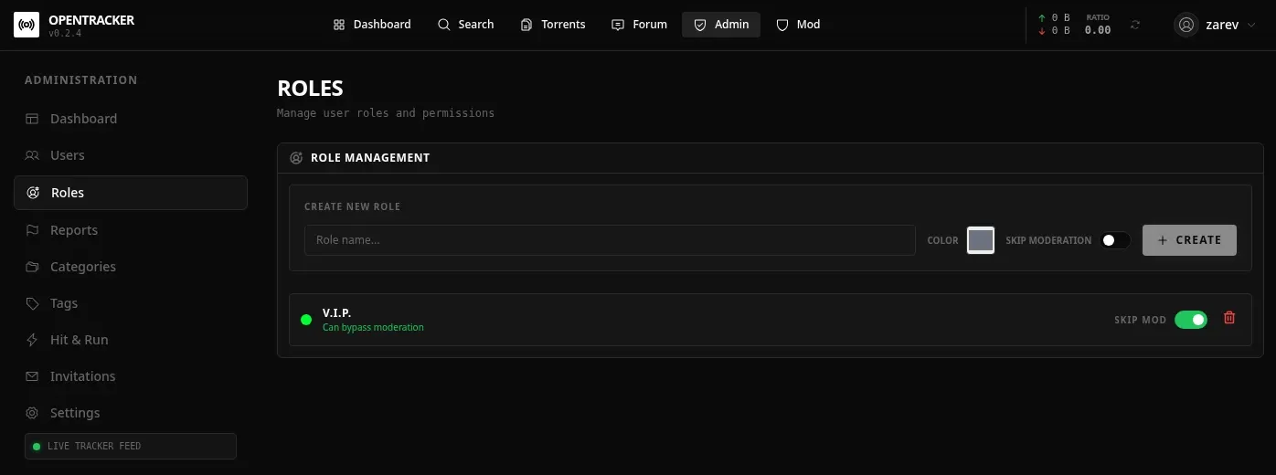Click the Live Tracker Feed button
Screen dimensions: 1276x475
[x=131, y=446]
